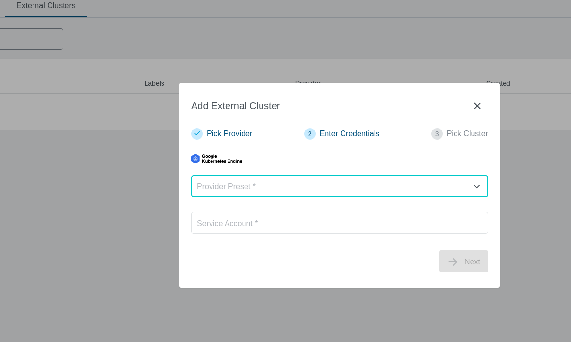Click the Pick Provider checkmark icon
The width and height of the screenshot is (571, 342).
coord(197,134)
